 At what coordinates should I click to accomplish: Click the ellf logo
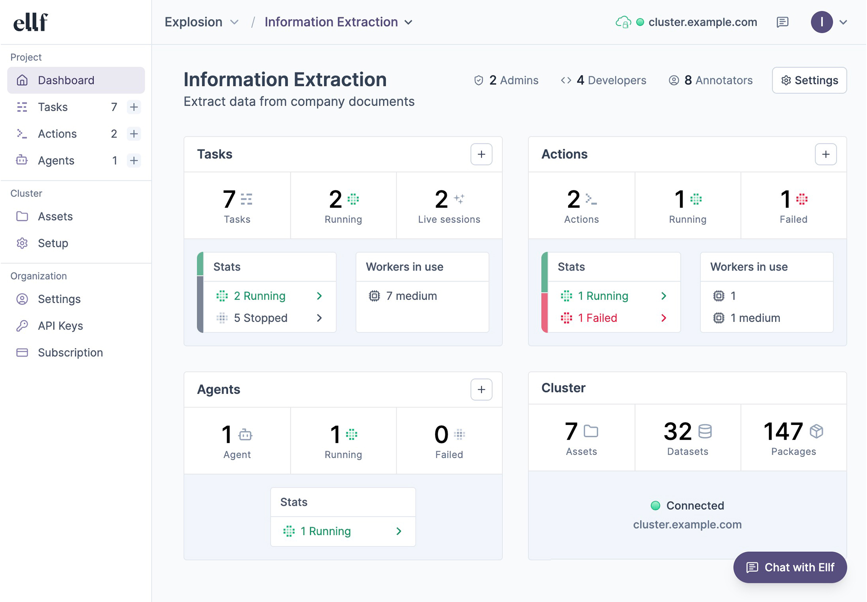pos(31,22)
